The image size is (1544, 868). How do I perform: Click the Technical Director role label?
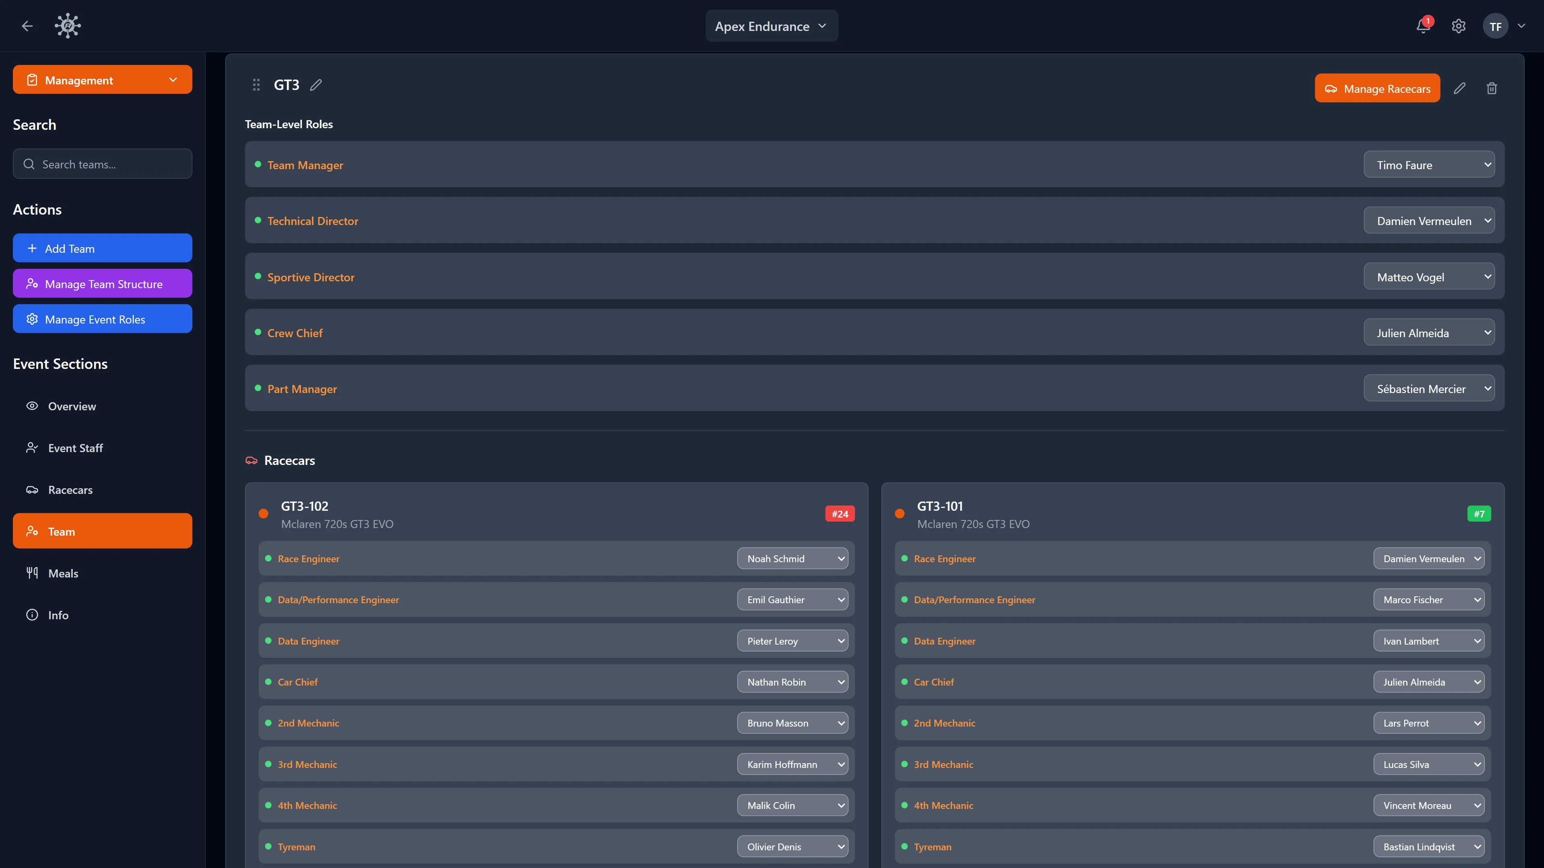click(x=313, y=221)
